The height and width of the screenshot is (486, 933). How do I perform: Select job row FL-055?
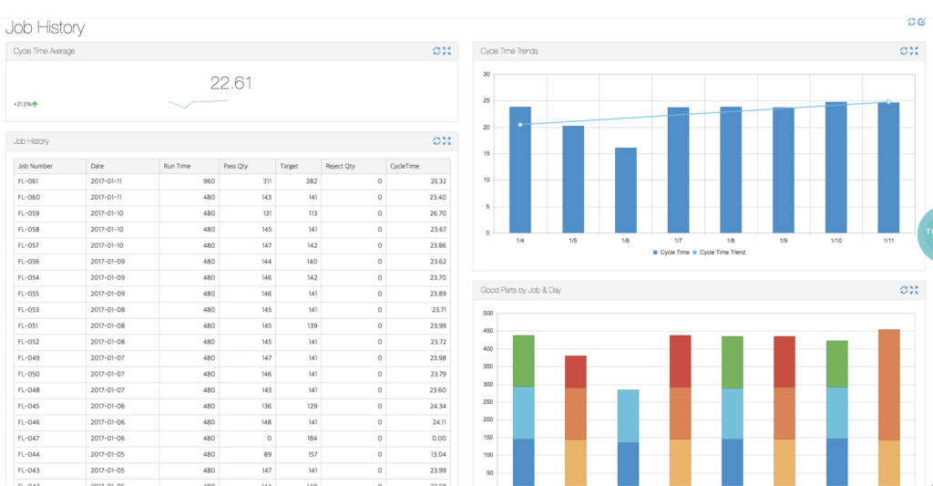tap(232, 294)
